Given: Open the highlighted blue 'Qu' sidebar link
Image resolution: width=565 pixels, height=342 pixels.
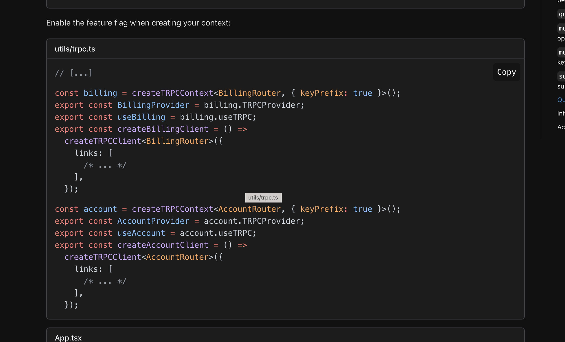Looking at the screenshot, I should pos(561,100).
